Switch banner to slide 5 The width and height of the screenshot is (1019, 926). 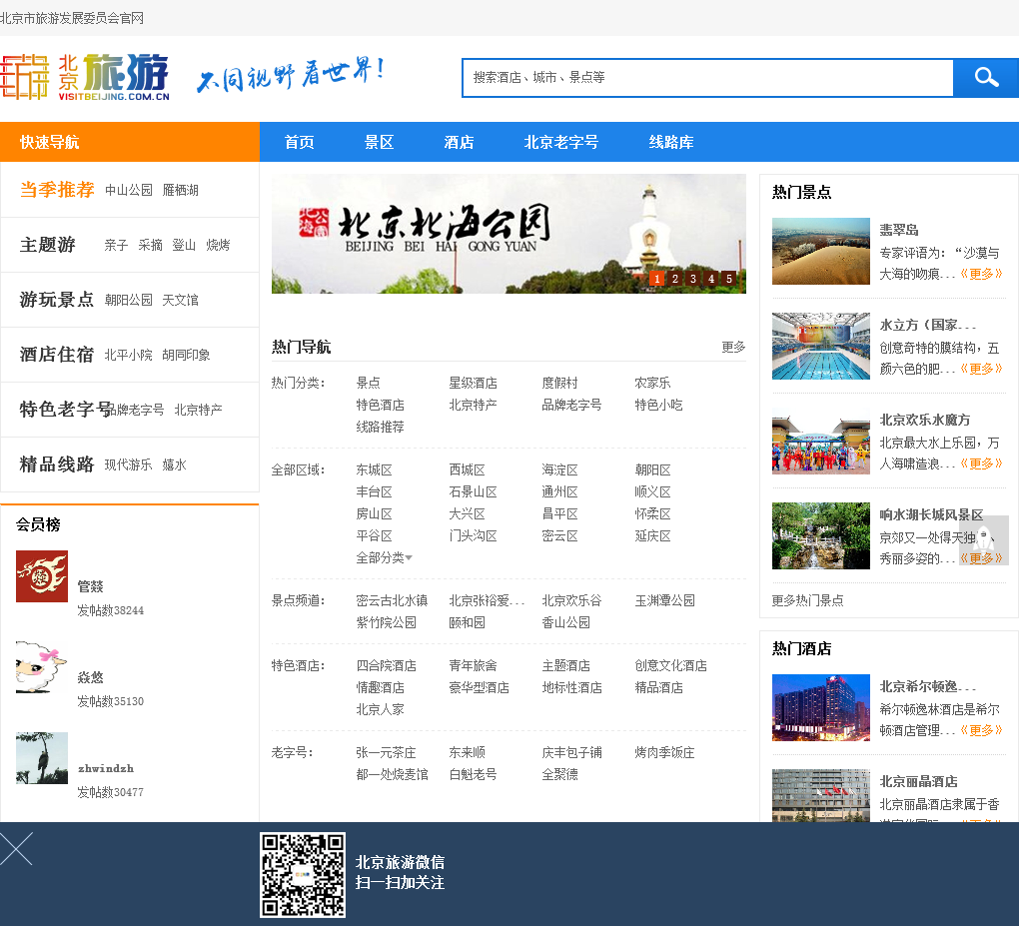(729, 279)
